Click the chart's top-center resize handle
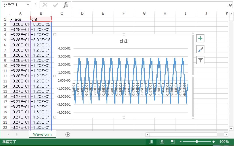 click(124, 34)
